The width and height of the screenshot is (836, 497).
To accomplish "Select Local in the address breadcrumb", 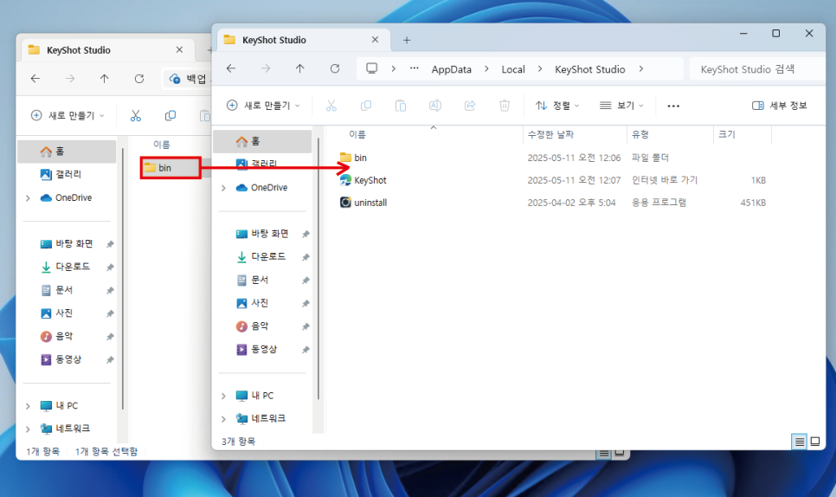I will (513, 69).
